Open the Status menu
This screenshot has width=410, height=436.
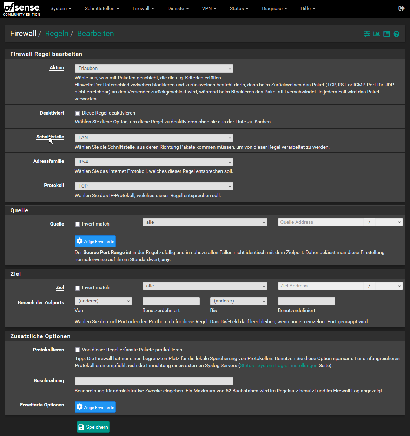(x=239, y=8)
